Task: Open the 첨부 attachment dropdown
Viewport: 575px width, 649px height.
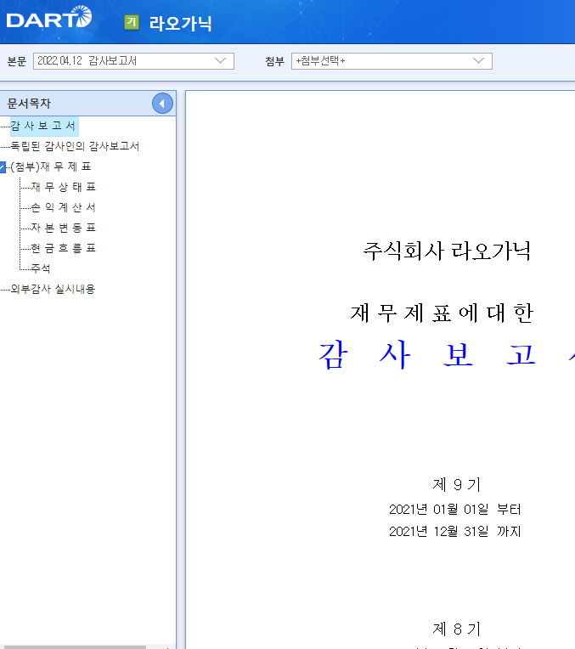Action: tap(392, 61)
